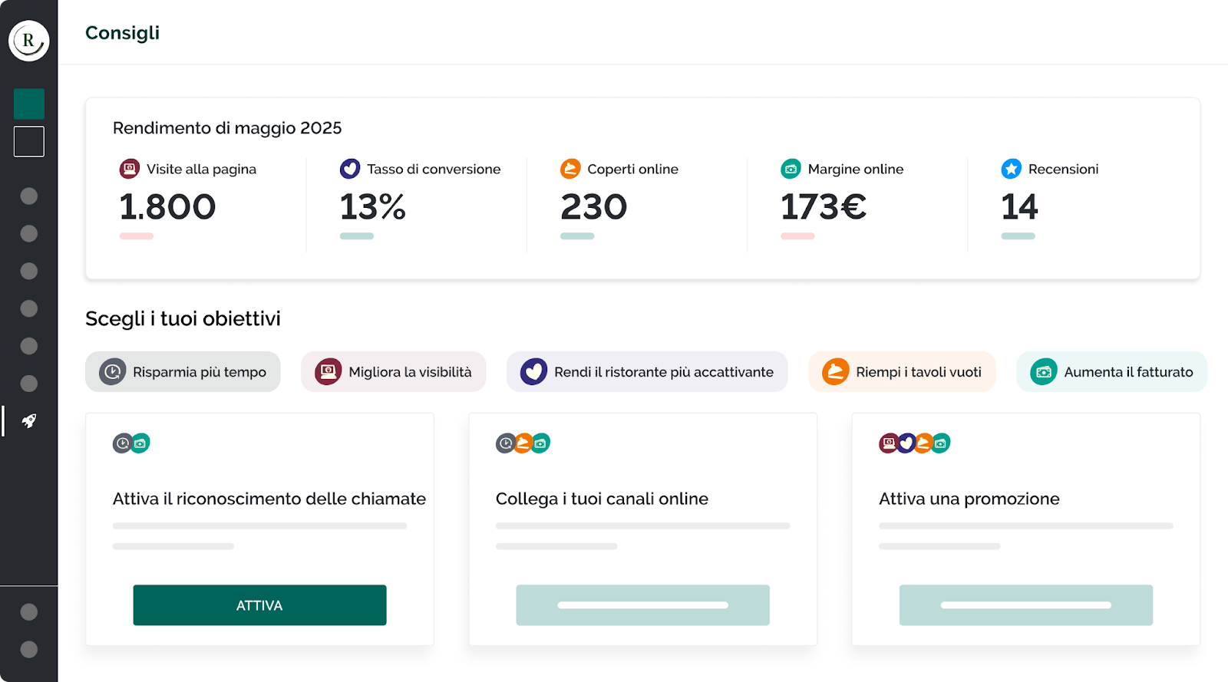The height and width of the screenshot is (682, 1228).
Task: Click the green square in the sidebar
Action: click(29, 104)
